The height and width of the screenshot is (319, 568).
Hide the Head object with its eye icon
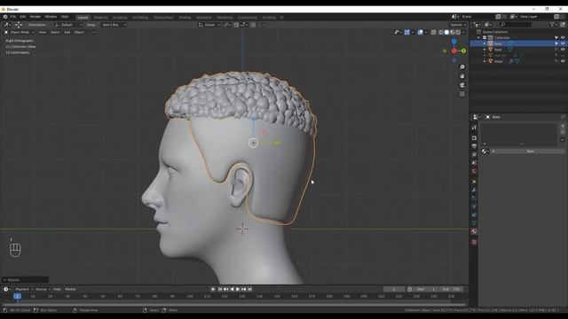tap(563, 61)
